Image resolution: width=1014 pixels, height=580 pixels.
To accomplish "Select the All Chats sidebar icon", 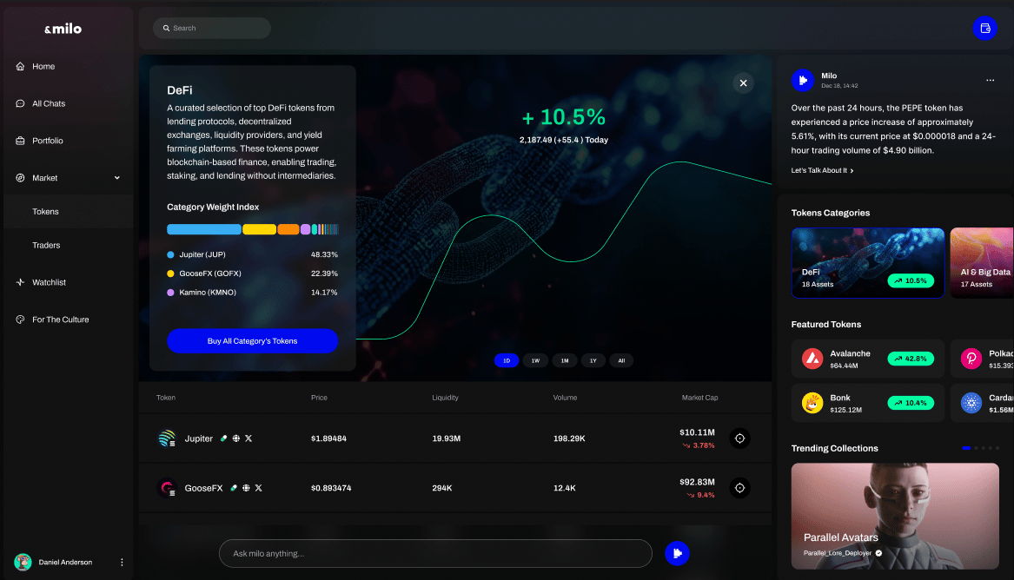I will [x=19, y=103].
